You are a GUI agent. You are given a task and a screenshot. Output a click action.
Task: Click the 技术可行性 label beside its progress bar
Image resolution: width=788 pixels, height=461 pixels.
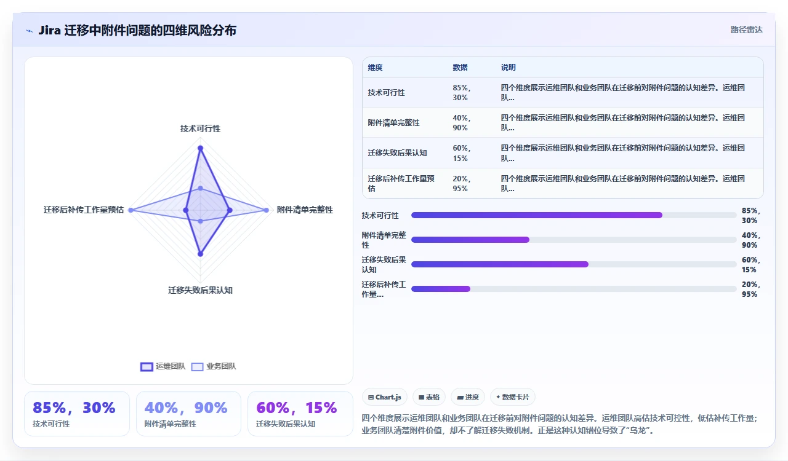click(x=380, y=215)
